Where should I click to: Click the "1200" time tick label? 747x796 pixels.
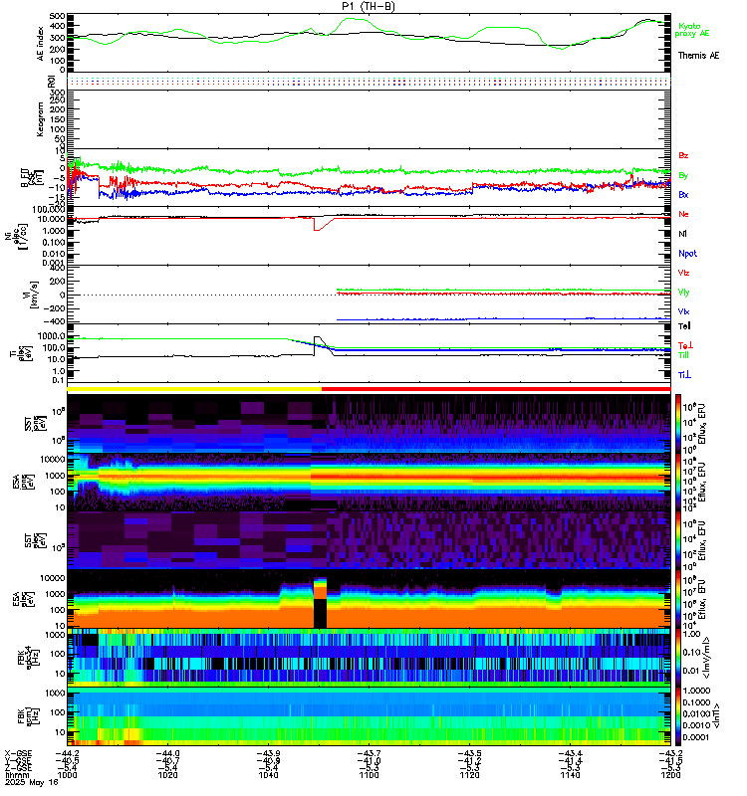point(670,775)
